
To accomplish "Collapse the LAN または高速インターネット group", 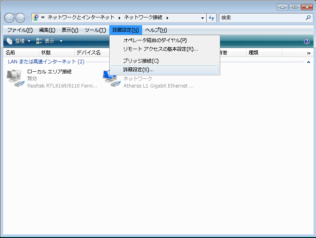I will [x=308, y=62].
